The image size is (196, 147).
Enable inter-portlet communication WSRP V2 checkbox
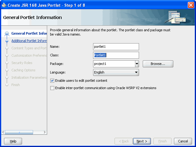52,88
